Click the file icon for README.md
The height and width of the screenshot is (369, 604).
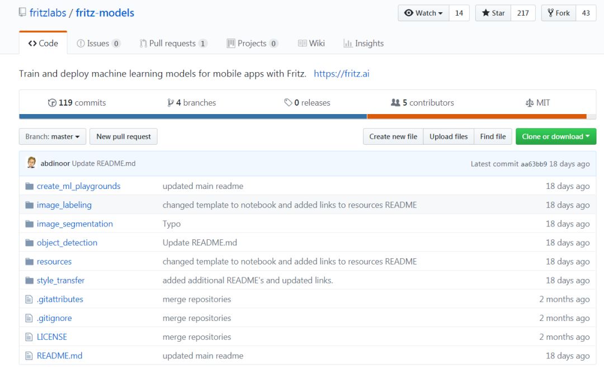pos(30,356)
